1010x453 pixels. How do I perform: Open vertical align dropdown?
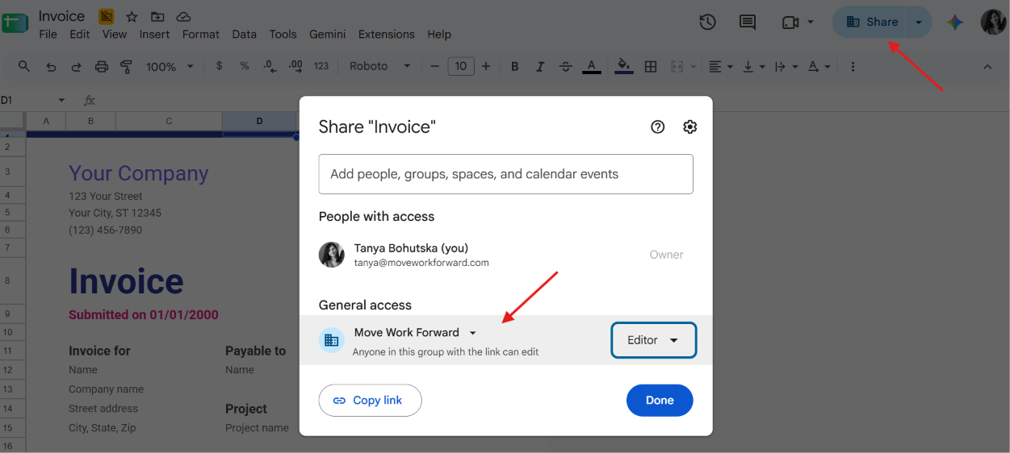pos(752,67)
